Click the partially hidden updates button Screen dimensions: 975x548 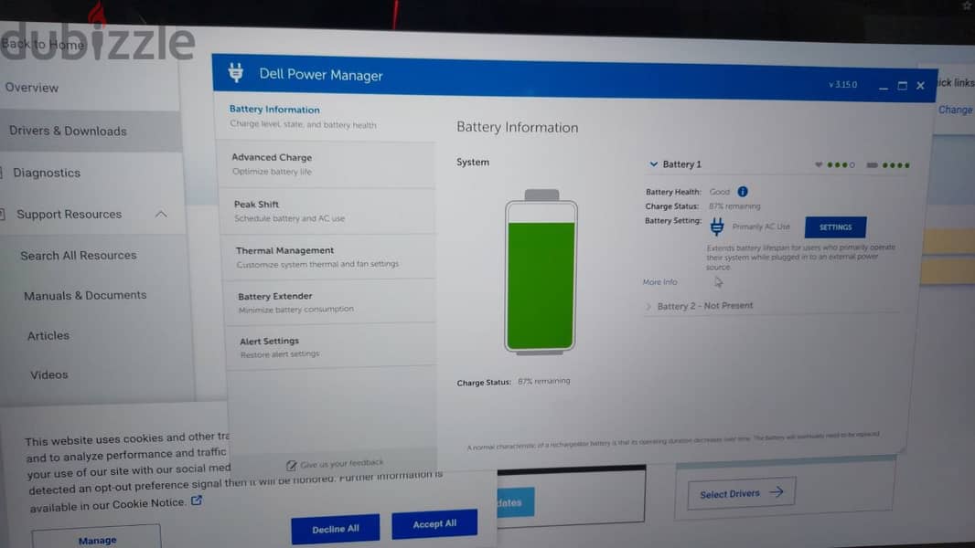(516, 501)
